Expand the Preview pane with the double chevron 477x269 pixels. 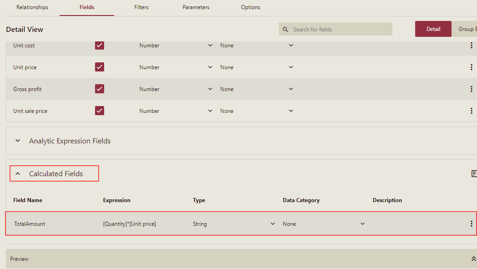tap(472, 258)
